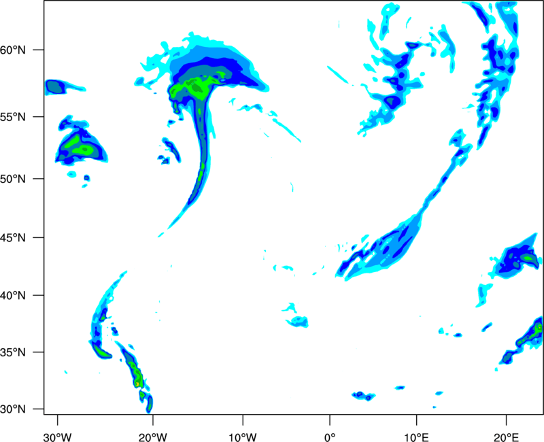Click the 50°N latitude label
544x442 pixels.
pos(13,179)
